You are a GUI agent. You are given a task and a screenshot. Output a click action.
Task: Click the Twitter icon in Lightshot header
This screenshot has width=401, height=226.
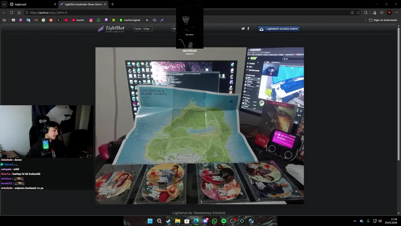click(243, 29)
